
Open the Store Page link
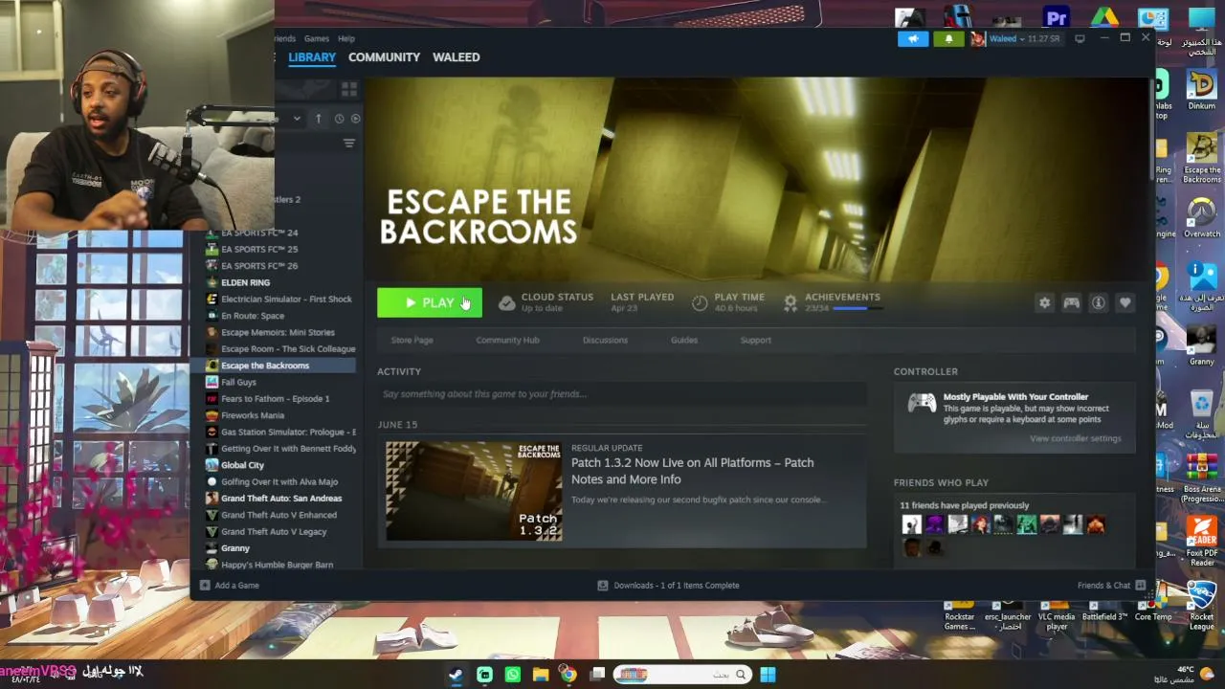tap(412, 340)
